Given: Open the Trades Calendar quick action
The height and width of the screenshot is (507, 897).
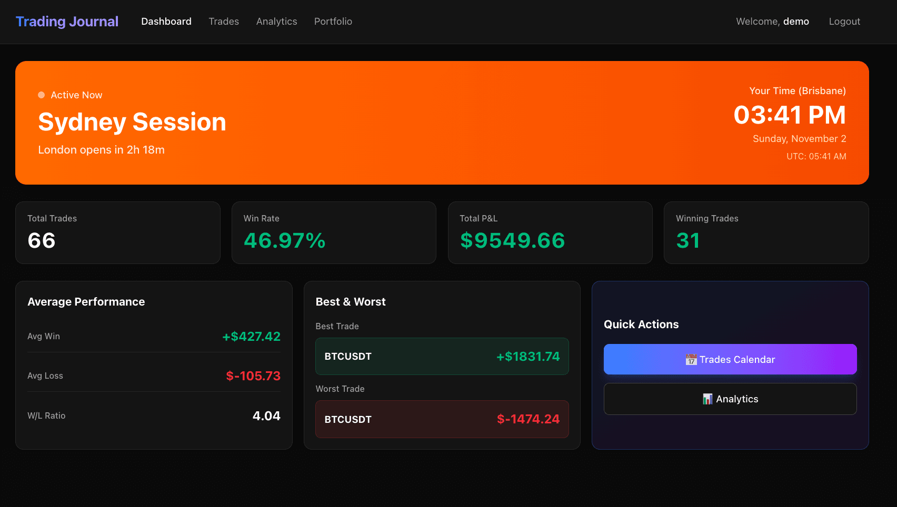Looking at the screenshot, I should coord(730,359).
